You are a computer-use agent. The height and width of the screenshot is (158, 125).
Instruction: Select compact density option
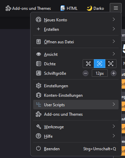coord(88,64)
